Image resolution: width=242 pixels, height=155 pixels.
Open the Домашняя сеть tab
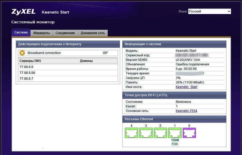tap(93, 33)
